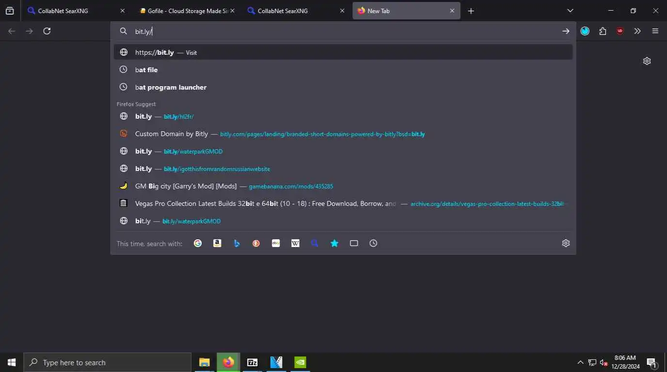Close the New Tab tab
This screenshot has height=372, width=667.
coord(452,11)
